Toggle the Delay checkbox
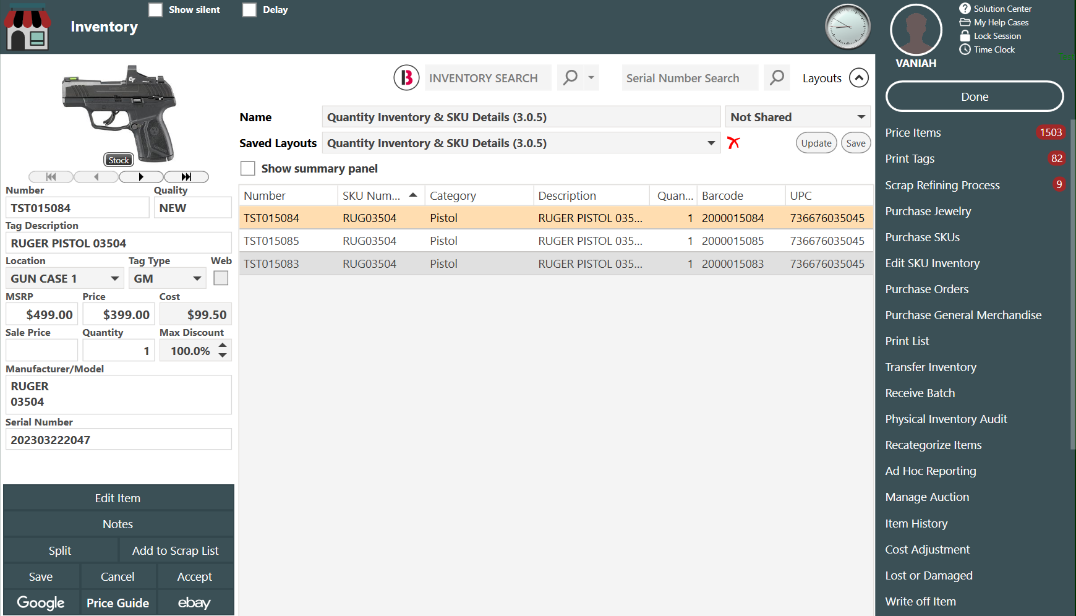Image resolution: width=1076 pixels, height=616 pixels. (x=249, y=10)
